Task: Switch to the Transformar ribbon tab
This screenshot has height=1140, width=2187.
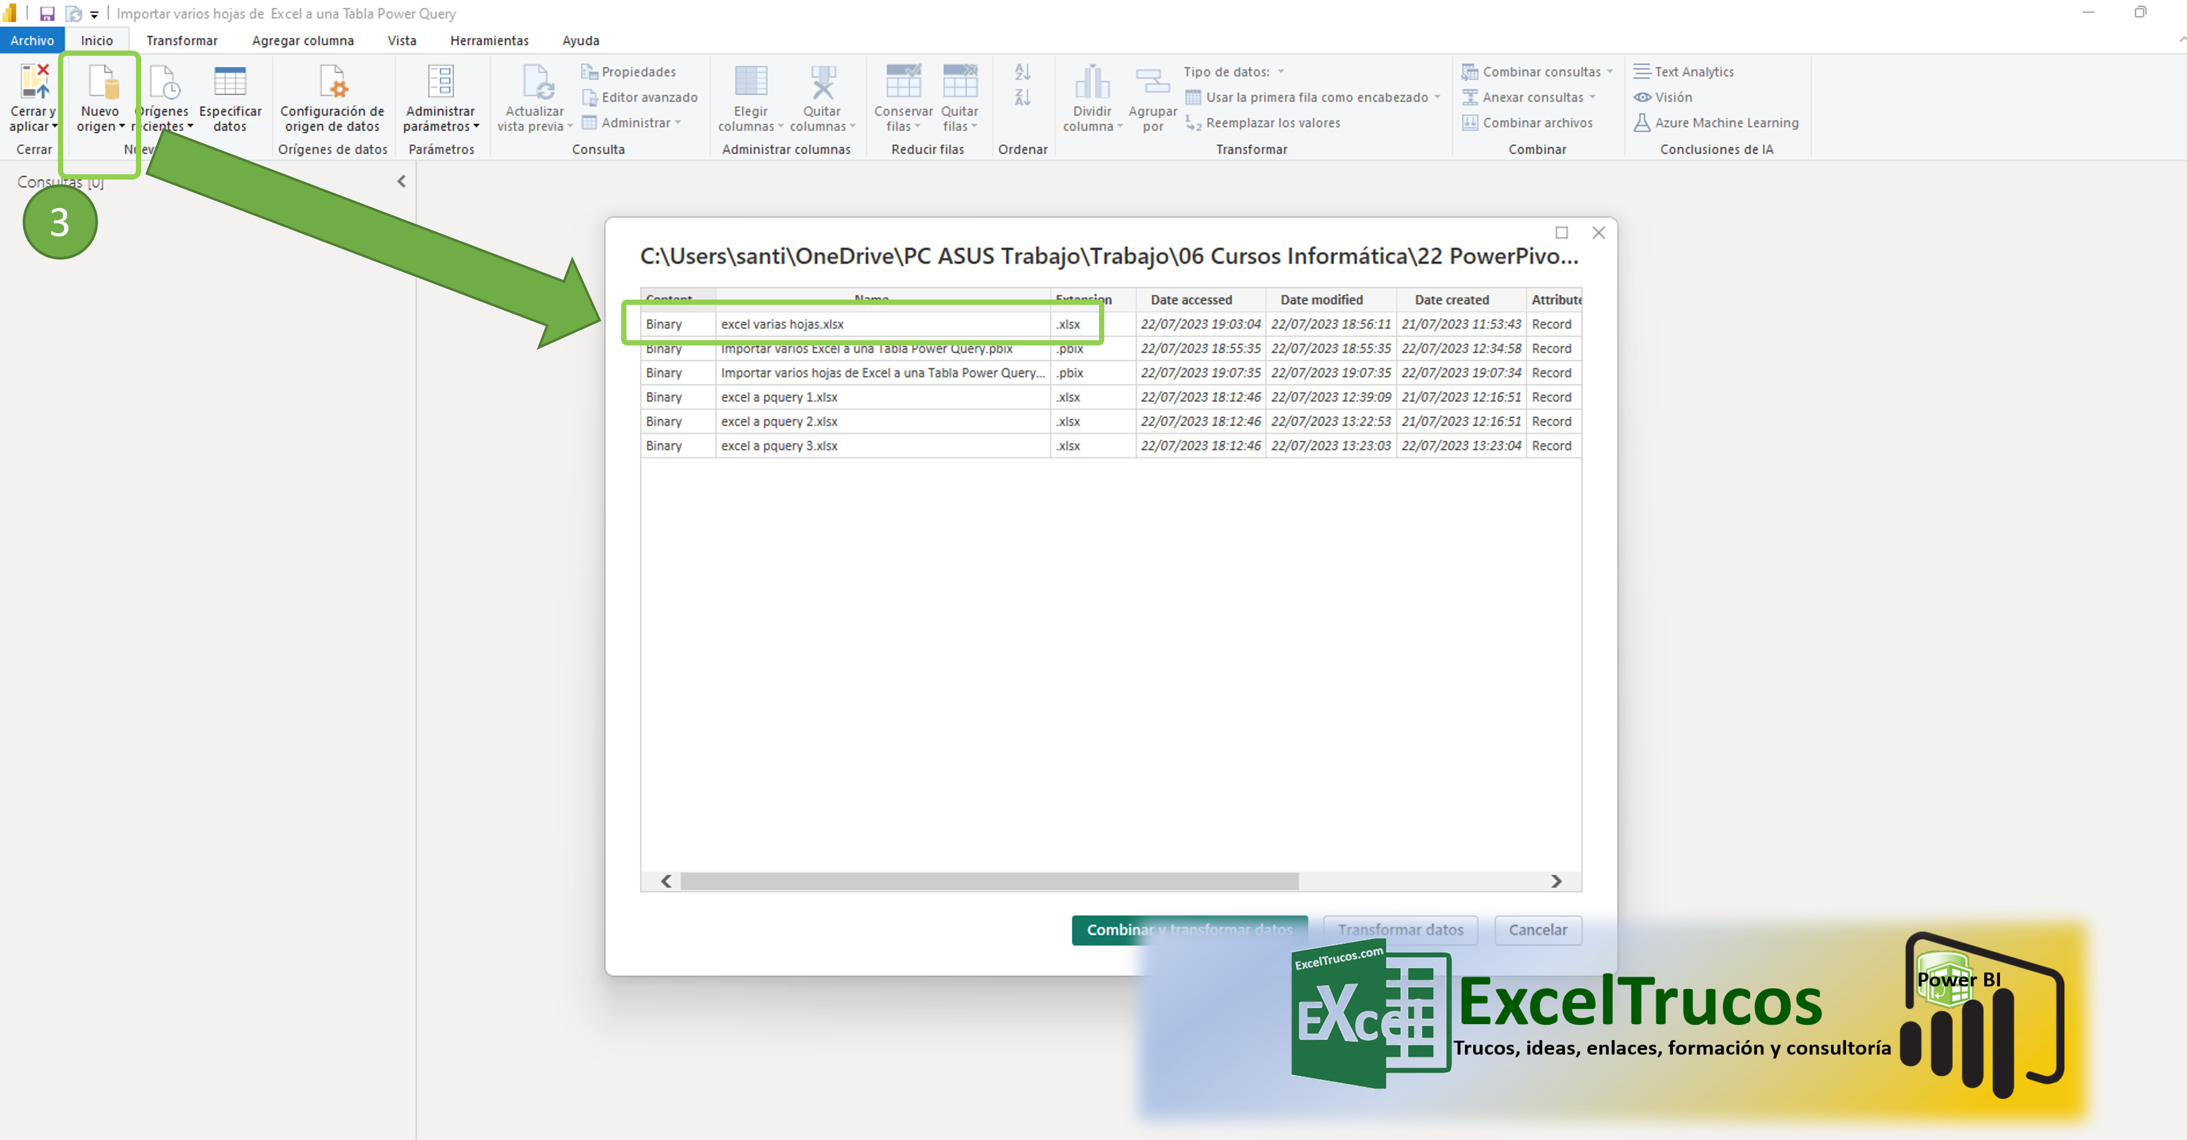Action: click(x=182, y=40)
